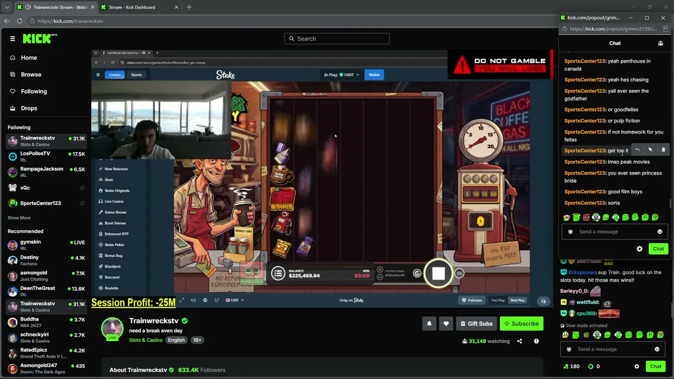
Task: Click the Fairness button in Stake
Action: 472,300
